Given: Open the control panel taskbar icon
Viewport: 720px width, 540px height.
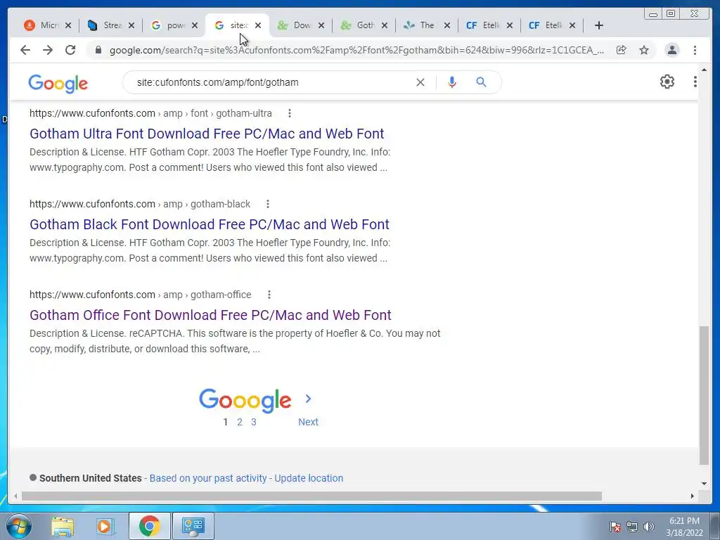Looking at the screenshot, I should click(x=193, y=526).
